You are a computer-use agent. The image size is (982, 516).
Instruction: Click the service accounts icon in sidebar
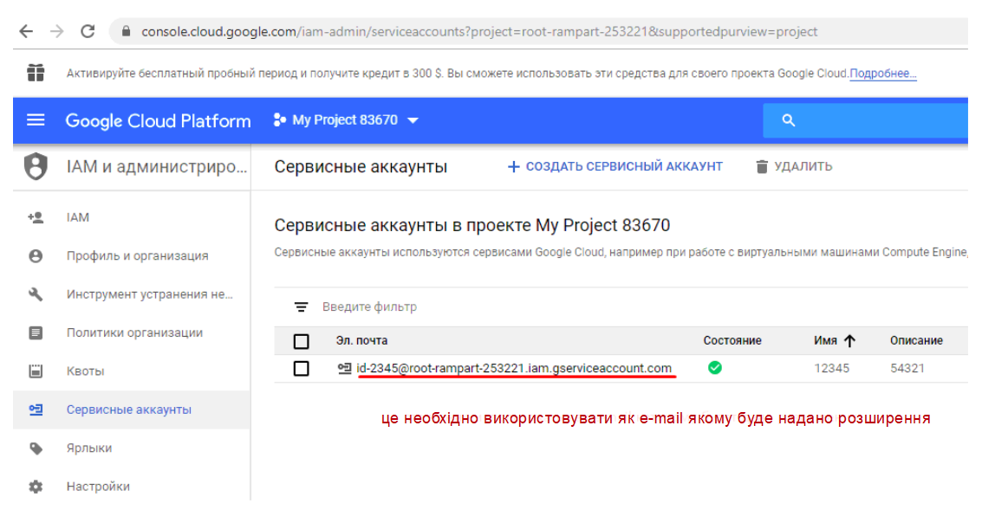36,410
